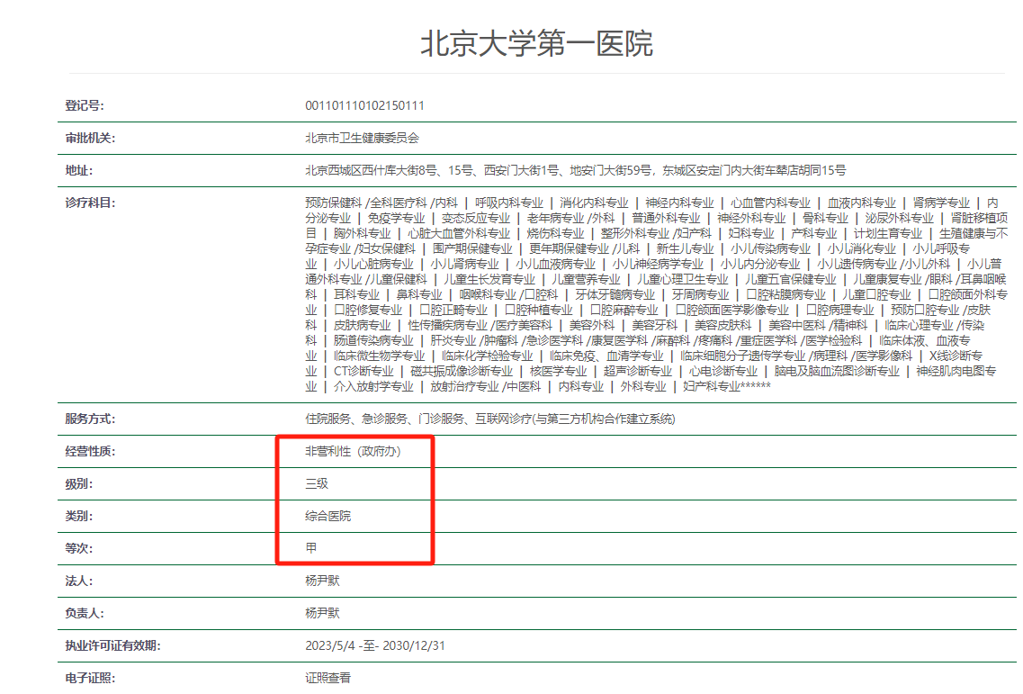This screenshot has height=694, width=1023.
Task: Click the 北京大学第一医院 page heading
Action: click(536, 44)
